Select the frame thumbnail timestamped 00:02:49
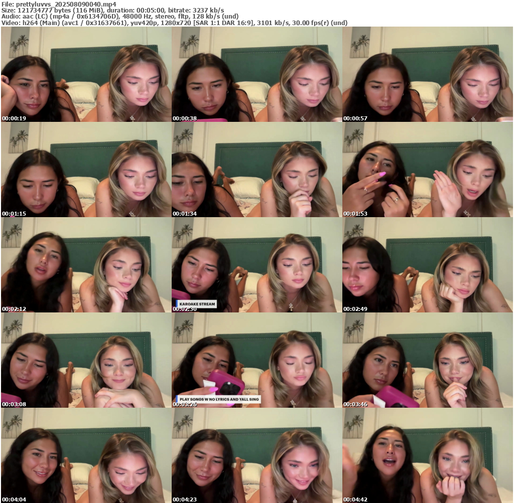The height and width of the screenshot is (503, 514). pos(428,265)
